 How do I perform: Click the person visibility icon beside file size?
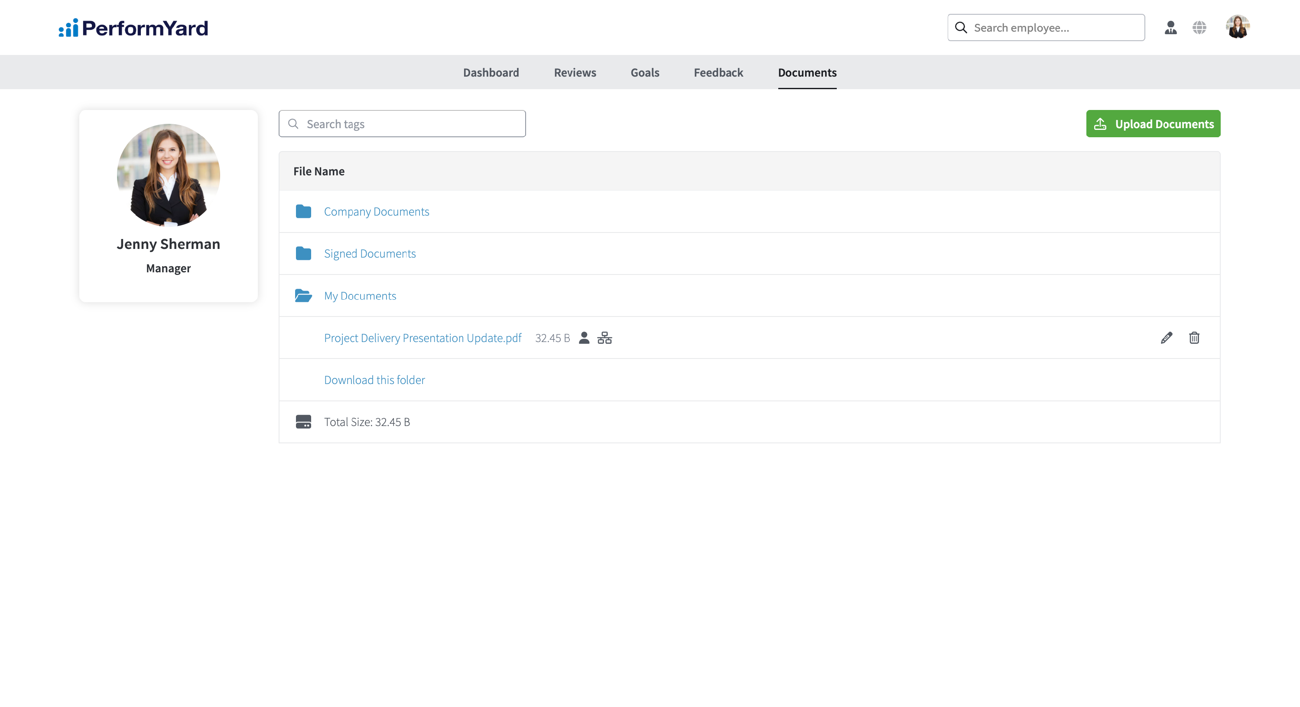pyautogui.click(x=584, y=338)
